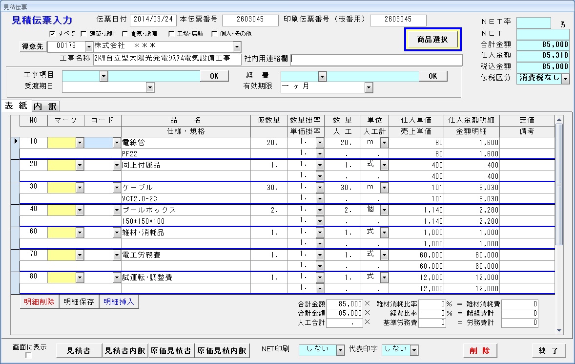Click the 明細保存 button
This screenshot has width=575, height=364.
point(79,302)
